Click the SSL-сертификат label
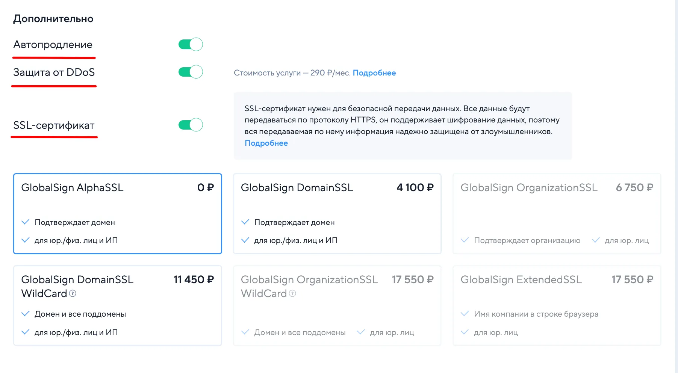 point(54,125)
